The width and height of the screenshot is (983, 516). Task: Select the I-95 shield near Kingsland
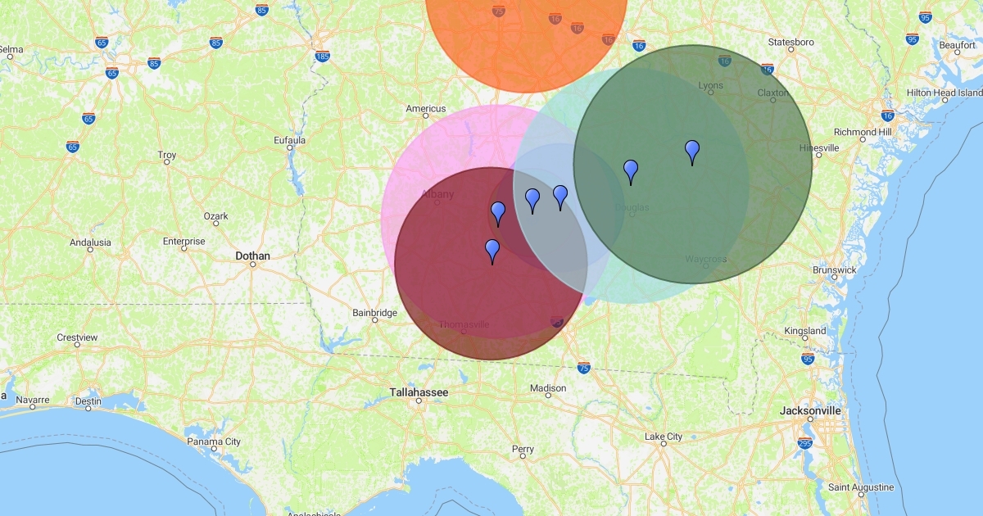click(x=809, y=359)
